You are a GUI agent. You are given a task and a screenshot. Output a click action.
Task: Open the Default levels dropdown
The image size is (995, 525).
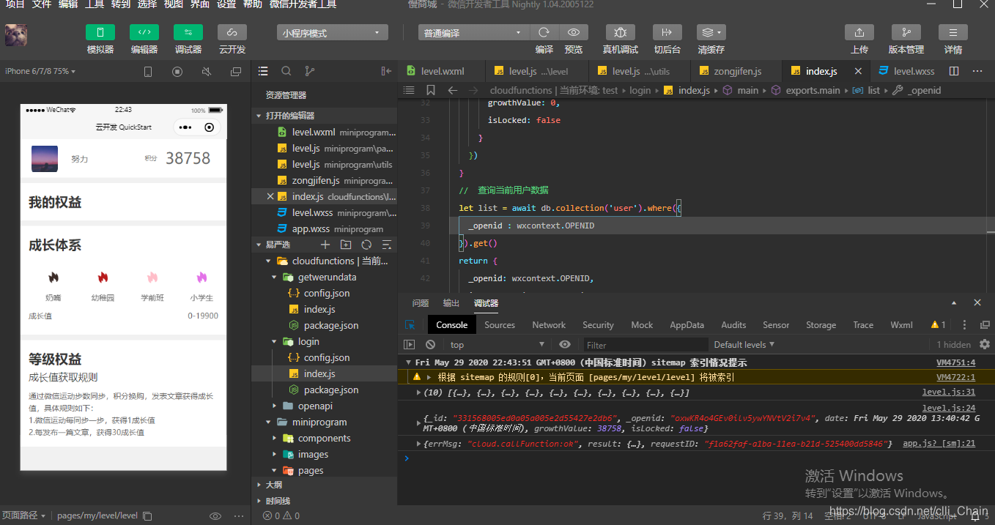[744, 344]
